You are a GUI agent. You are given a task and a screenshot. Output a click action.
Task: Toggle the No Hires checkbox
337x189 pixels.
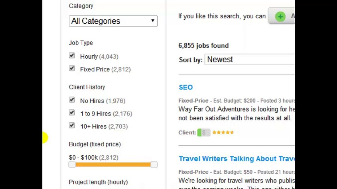(72, 100)
